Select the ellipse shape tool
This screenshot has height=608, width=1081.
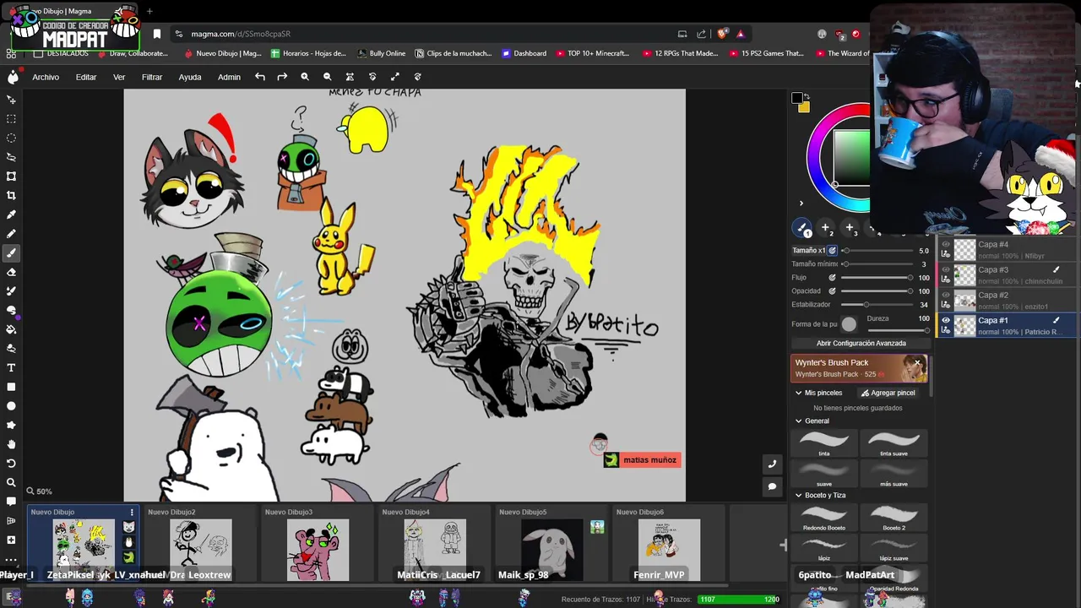coord(11,405)
